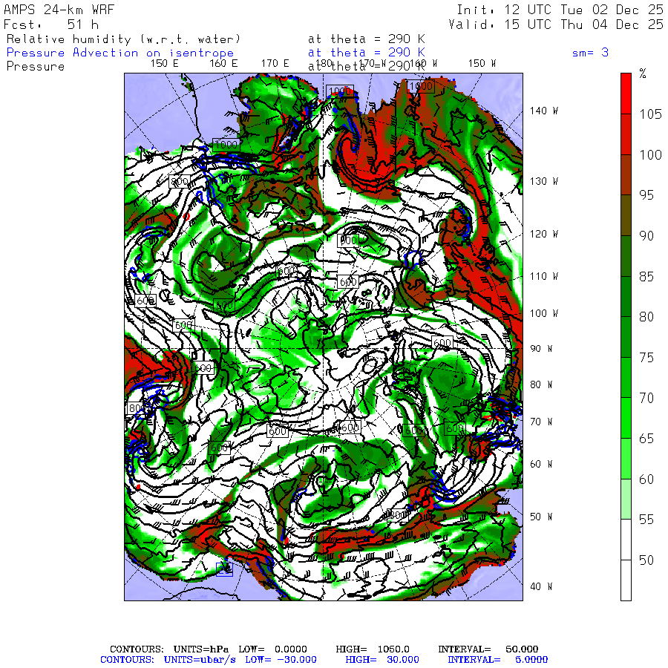Viewport: 668px width, 668px height.
Task: Click the "Valid: 15 UTC Thu 04 Dec 25" line
Action: point(556,24)
